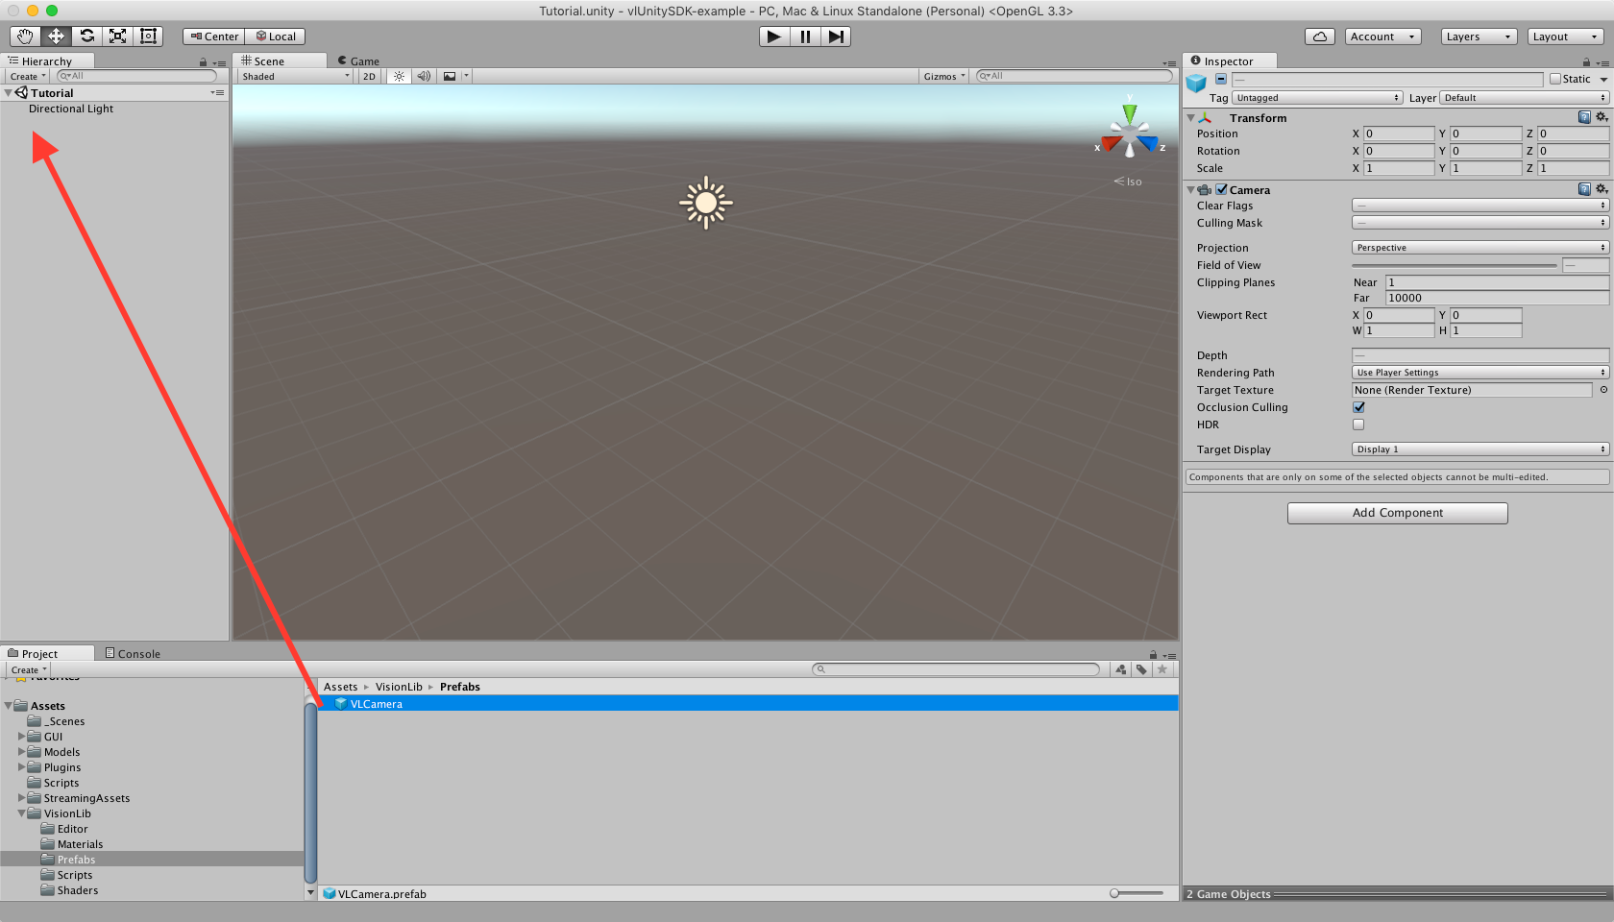Toggle Local handle rotation button
1614x922 pixels.
276,36
